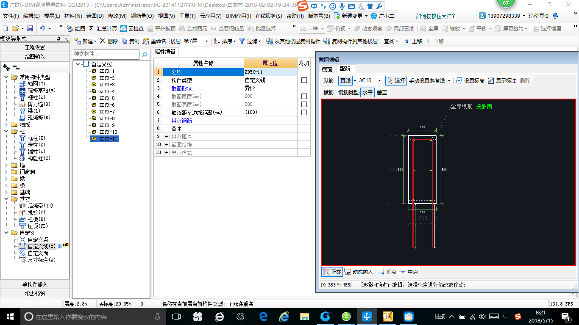Click 从其他楼层复制构件
This screenshot has height=325, width=579.
(293, 41)
